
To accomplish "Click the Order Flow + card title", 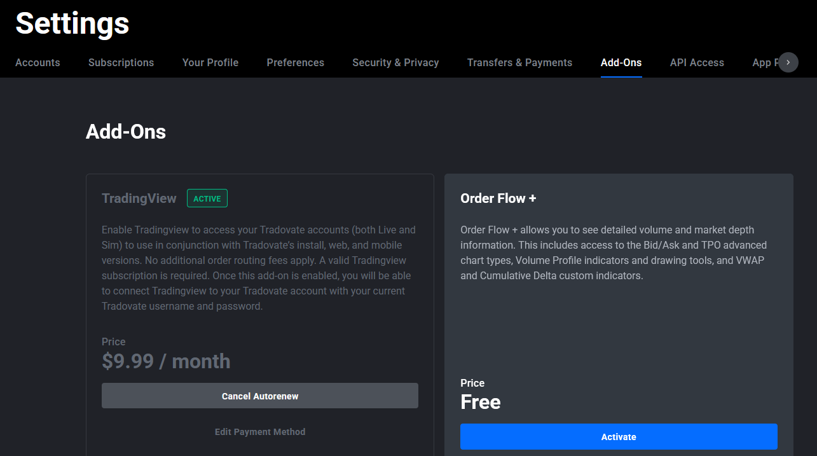I will pos(498,198).
